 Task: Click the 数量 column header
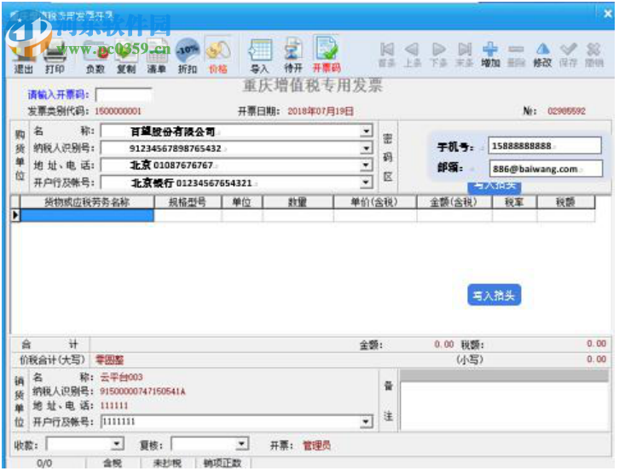pyautogui.click(x=298, y=202)
